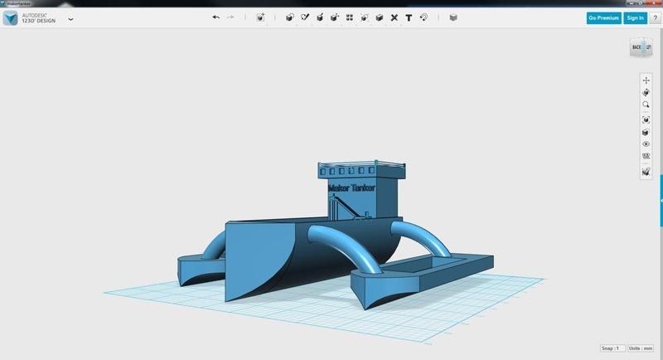Click the view cube in the corner

pos(641,47)
